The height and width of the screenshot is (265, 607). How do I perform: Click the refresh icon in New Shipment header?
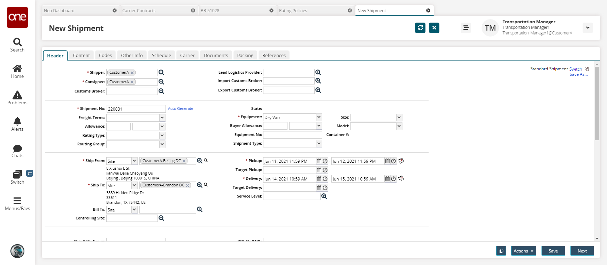[x=420, y=28]
